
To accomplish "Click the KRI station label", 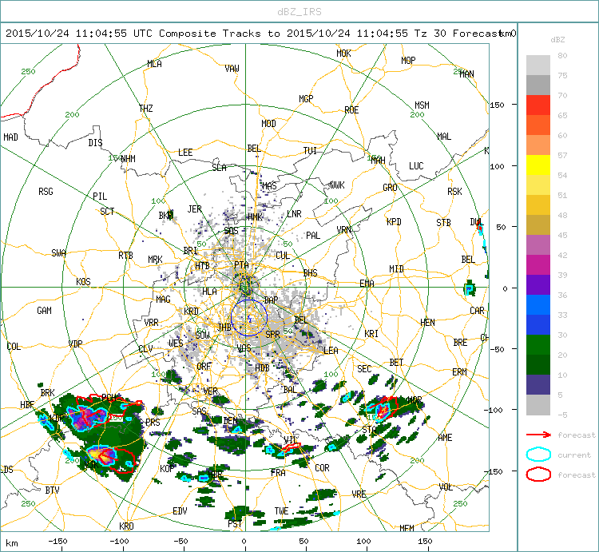I will coord(371,333).
